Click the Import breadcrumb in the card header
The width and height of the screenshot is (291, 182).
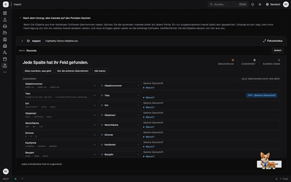[36, 41]
